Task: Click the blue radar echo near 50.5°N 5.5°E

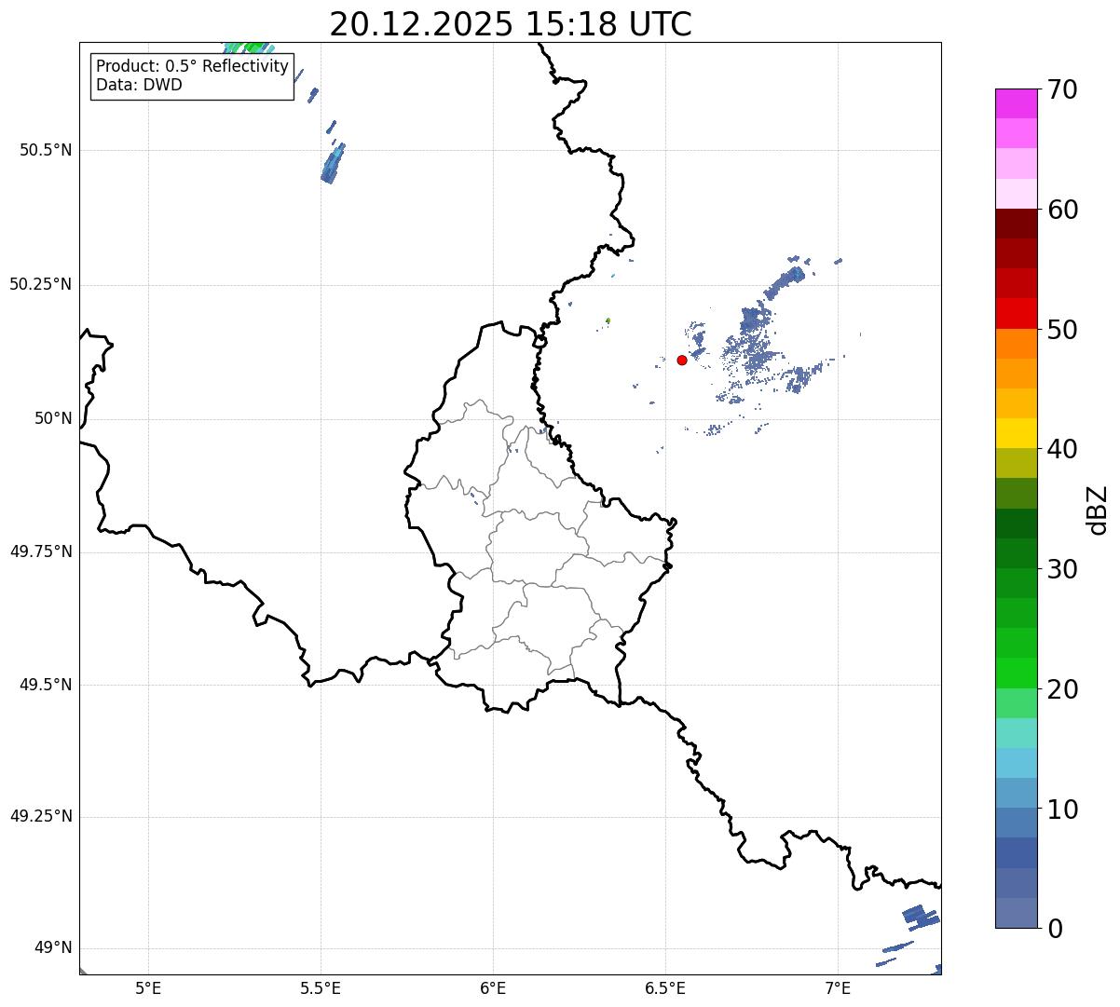Action: tap(333, 164)
